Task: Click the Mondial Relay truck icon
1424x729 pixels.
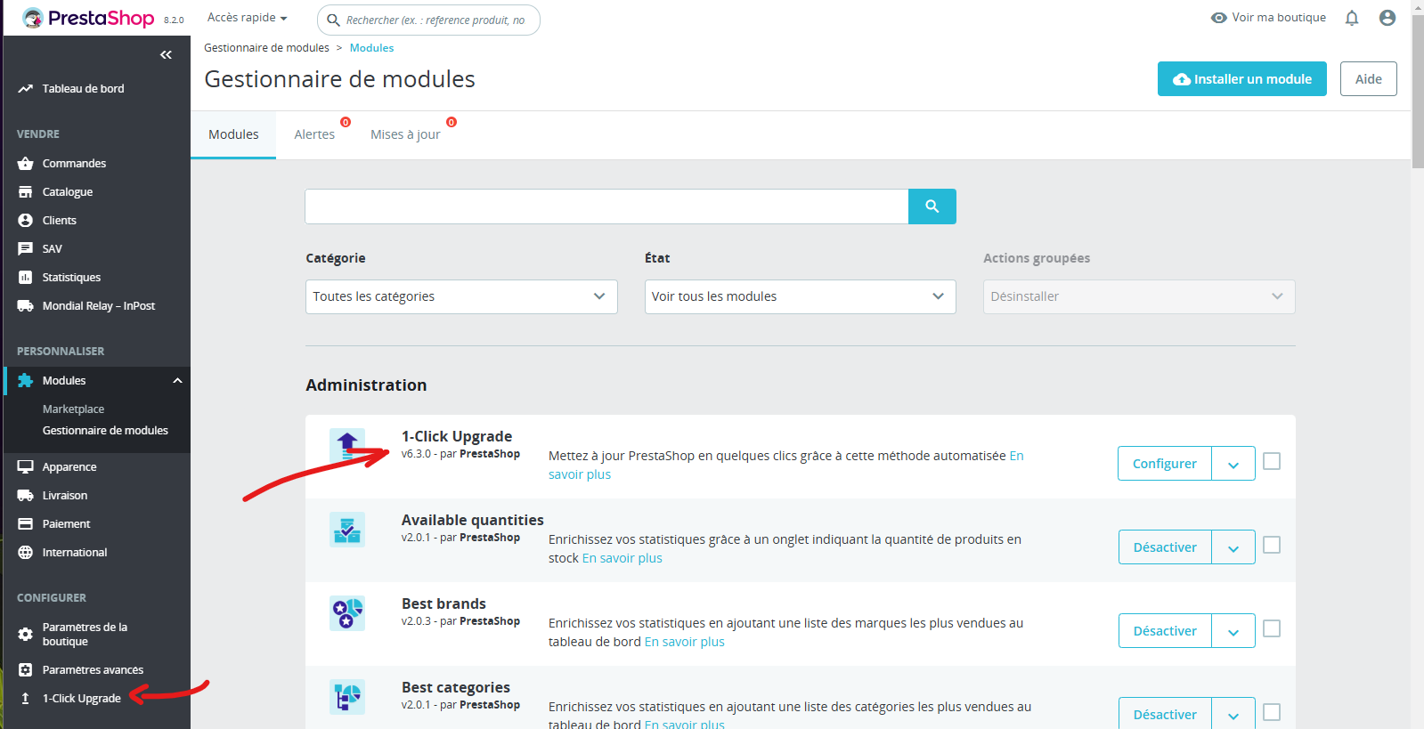Action: pyautogui.click(x=25, y=305)
